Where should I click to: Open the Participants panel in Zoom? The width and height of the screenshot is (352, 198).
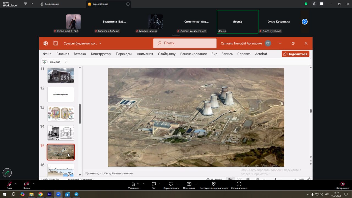click(134, 184)
